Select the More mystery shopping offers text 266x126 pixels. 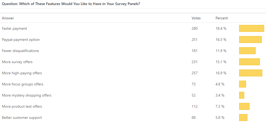click(27, 95)
